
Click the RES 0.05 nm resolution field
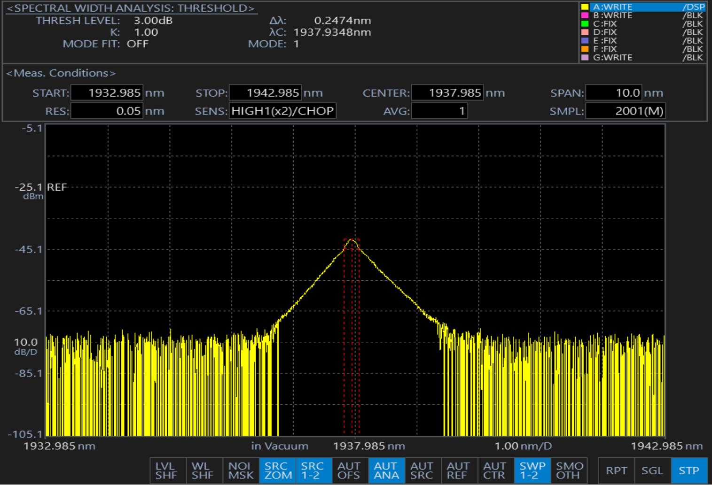[x=107, y=111]
